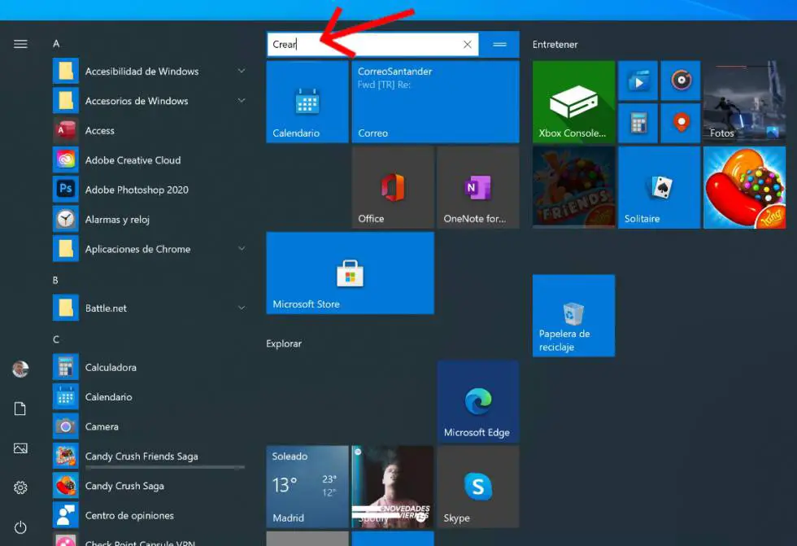Open the Microsoft Edge tile

pyautogui.click(x=478, y=402)
